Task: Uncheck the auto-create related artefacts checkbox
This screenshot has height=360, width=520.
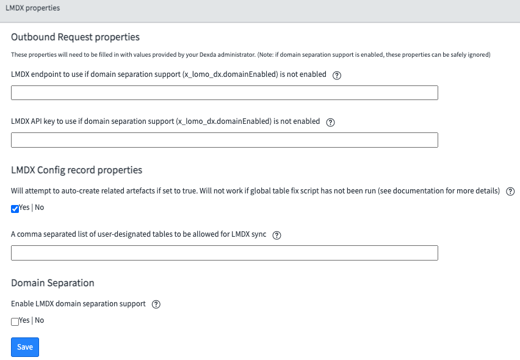Action: click(x=15, y=209)
